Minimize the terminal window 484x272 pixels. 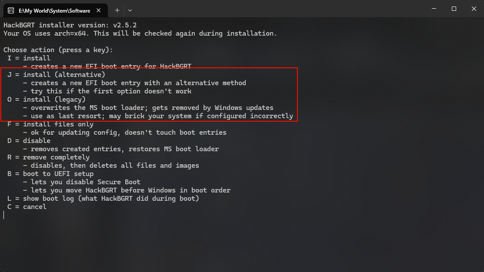click(x=434, y=9)
